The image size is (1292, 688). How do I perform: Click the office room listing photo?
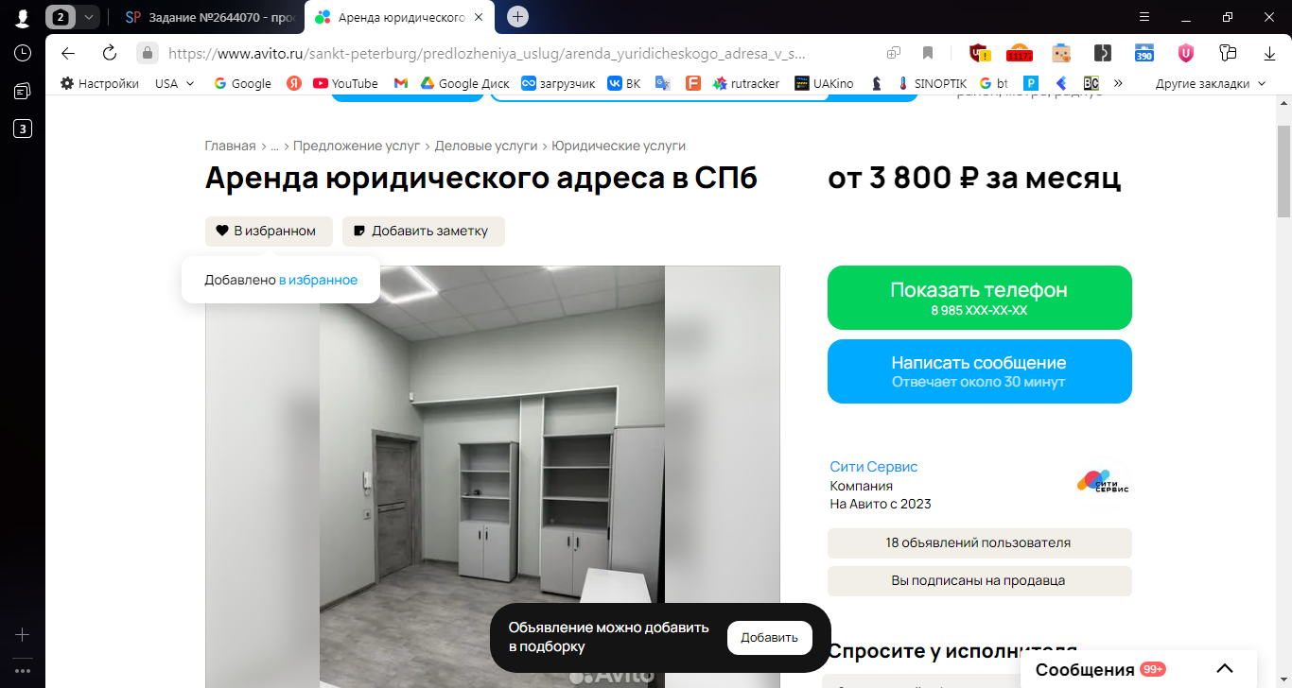[x=492, y=476]
